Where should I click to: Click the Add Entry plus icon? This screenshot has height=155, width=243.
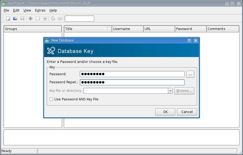point(31,18)
